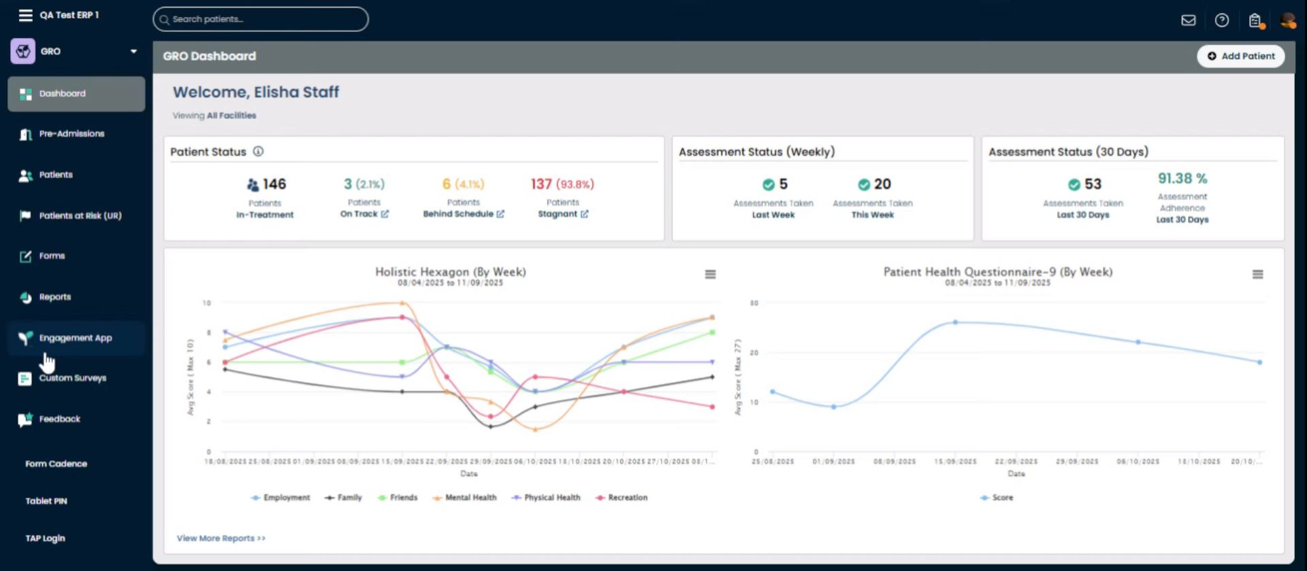The height and width of the screenshot is (571, 1307).
Task: Open Stagnant patients external link icon
Action: coord(584,214)
